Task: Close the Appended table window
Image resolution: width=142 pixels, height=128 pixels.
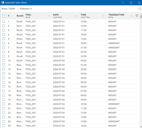Action: coord(139,3)
